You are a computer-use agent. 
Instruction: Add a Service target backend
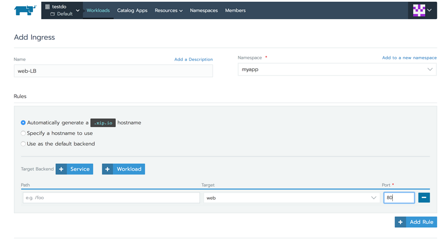[74, 169]
